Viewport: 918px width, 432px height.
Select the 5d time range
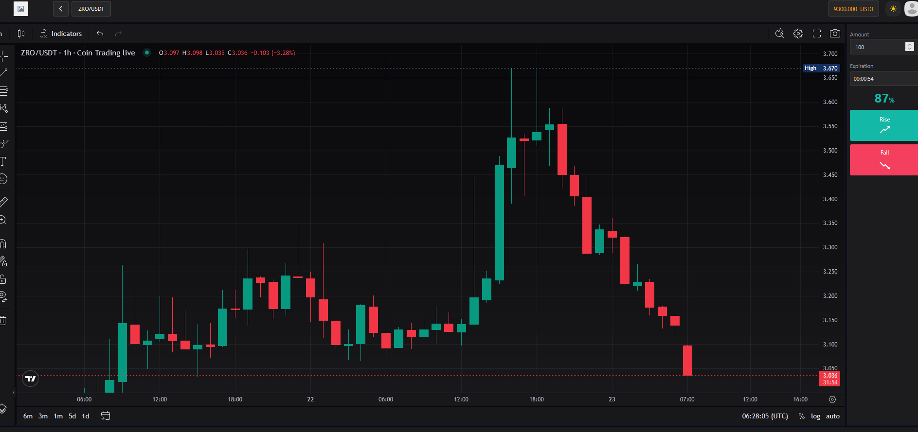pyautogui.click(x=72, y=416)
